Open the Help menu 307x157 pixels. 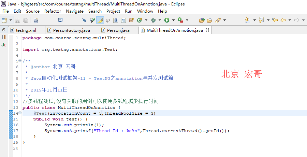point(162,11)
